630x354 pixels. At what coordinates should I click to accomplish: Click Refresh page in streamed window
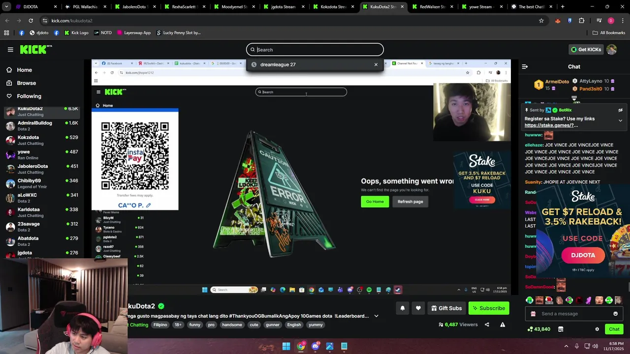pyautogui.click(x=410, y=202)
